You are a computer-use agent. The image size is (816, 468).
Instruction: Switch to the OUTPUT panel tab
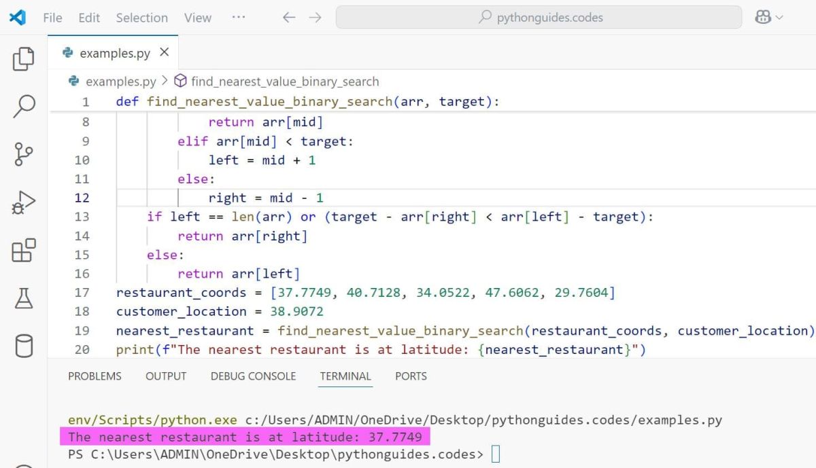click(166, 376)
